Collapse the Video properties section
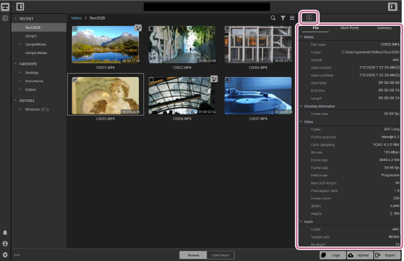 click(301, 122)
